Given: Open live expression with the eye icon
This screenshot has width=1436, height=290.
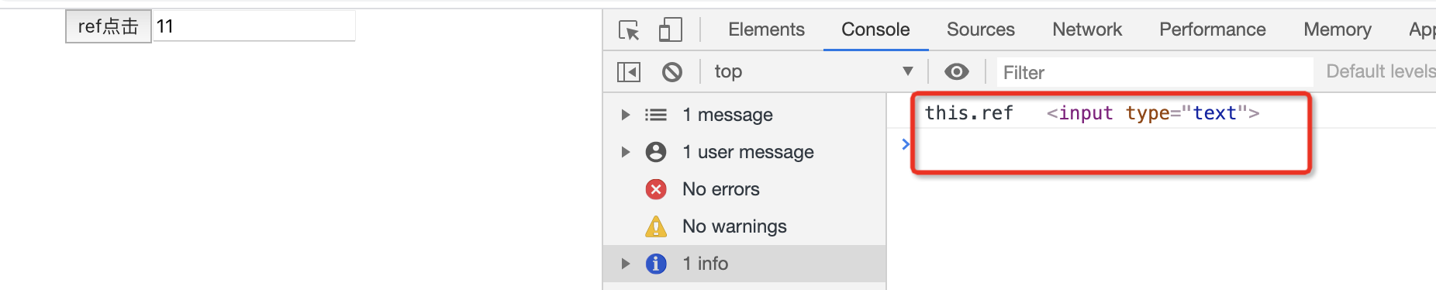Looking at the screenshot, I should pyautogui.click(x=957, y=72).
